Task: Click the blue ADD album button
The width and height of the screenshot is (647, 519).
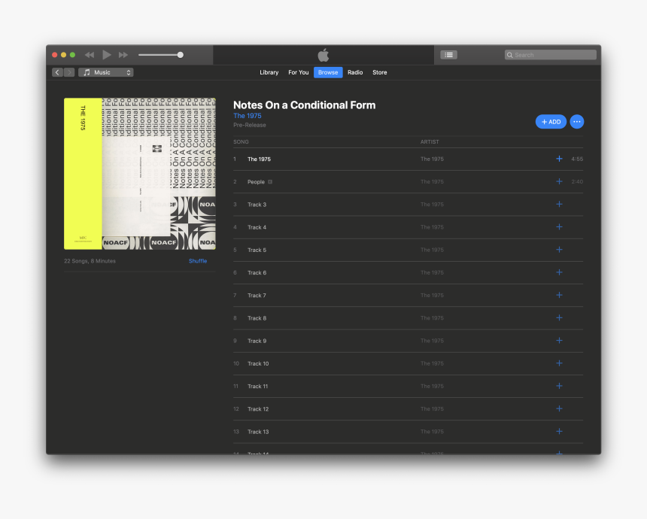Action: (x=551, y=122)
